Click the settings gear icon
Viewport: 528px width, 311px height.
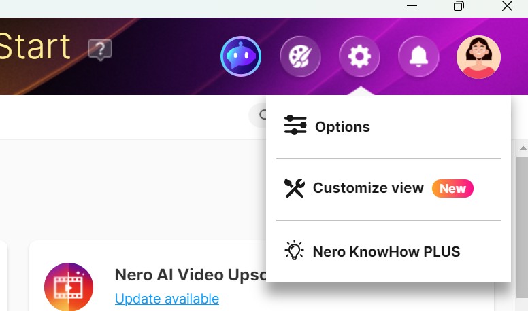pos(359,57)
